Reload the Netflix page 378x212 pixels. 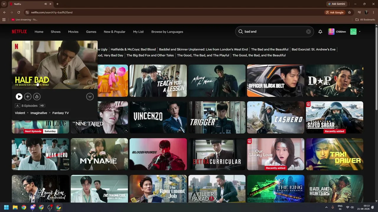click(x=19, y=12)
